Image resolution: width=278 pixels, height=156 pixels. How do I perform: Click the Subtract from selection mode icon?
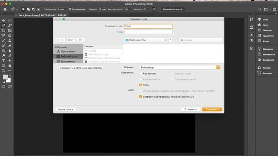point(33,9)
